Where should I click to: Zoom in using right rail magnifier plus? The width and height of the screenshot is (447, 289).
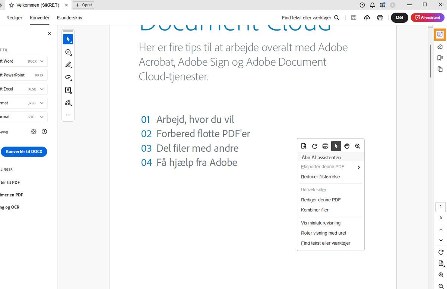point(441,275)
